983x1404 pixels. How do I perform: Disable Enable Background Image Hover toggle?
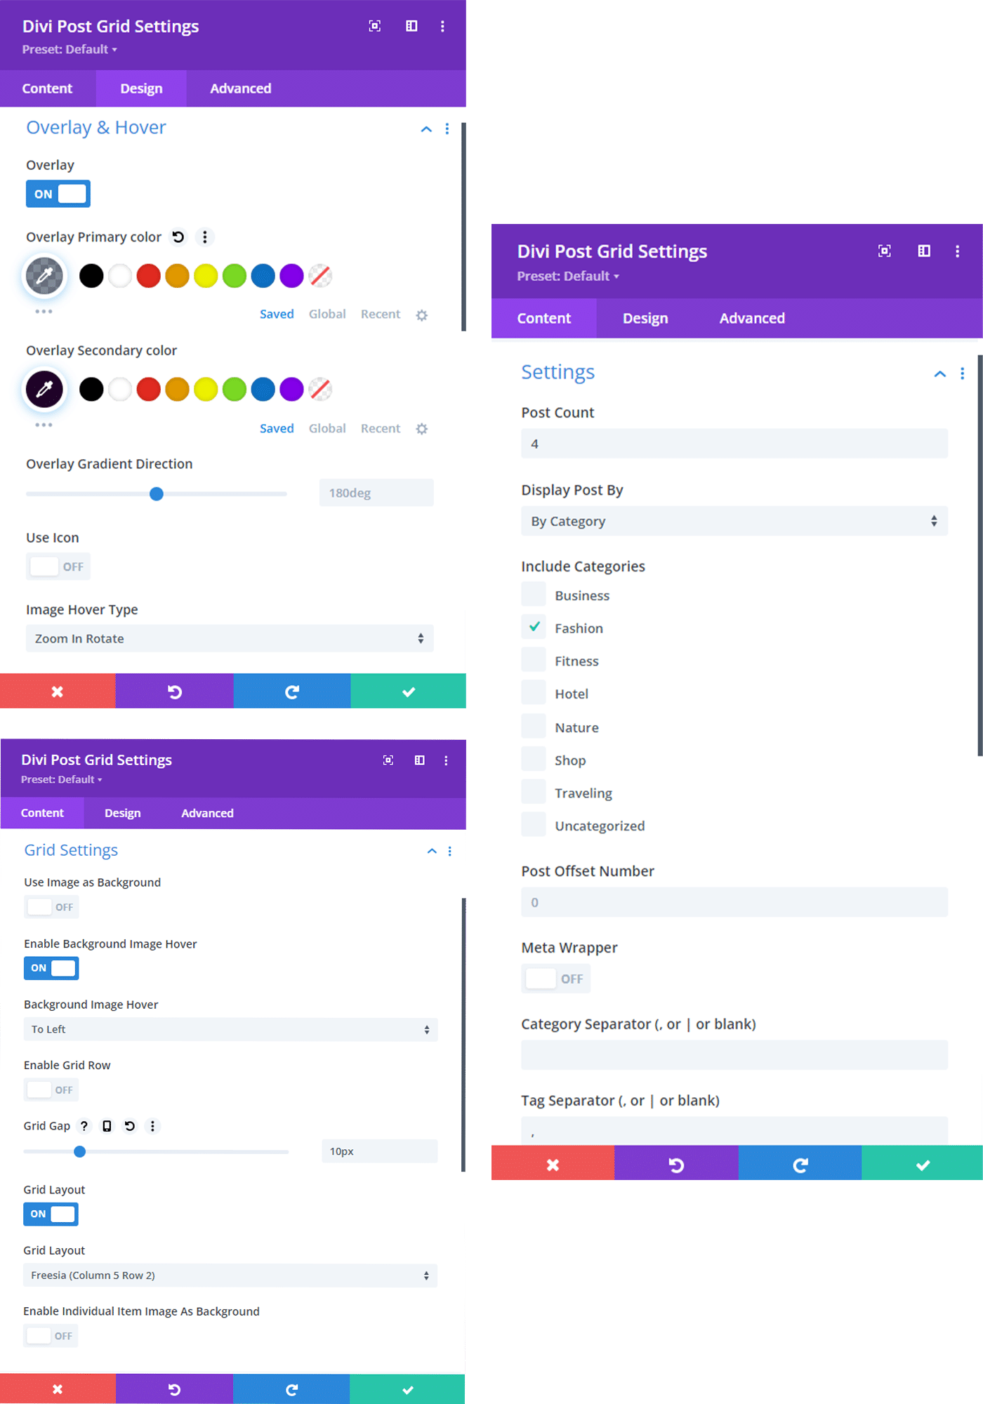pos(51,968)
